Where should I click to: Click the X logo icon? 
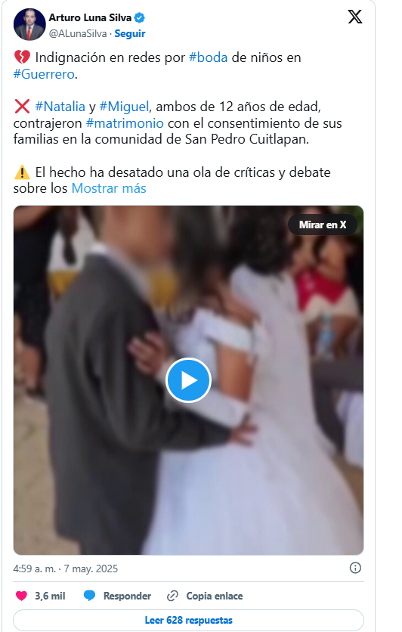coord(355,17)
